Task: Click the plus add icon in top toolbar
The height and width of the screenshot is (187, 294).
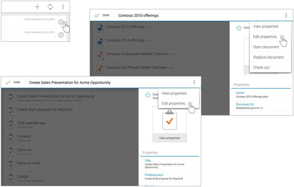Action: 37,7
